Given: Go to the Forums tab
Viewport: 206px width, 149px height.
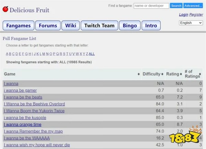Looking at the screenshot, I should pyautogui.click(x=48, y=25).
